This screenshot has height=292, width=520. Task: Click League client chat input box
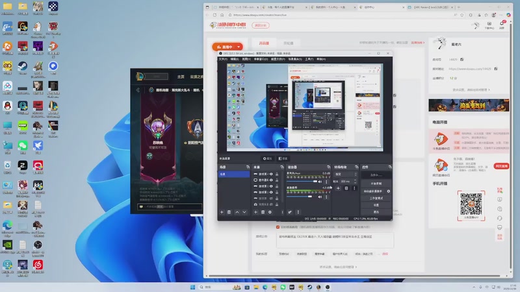170,206
